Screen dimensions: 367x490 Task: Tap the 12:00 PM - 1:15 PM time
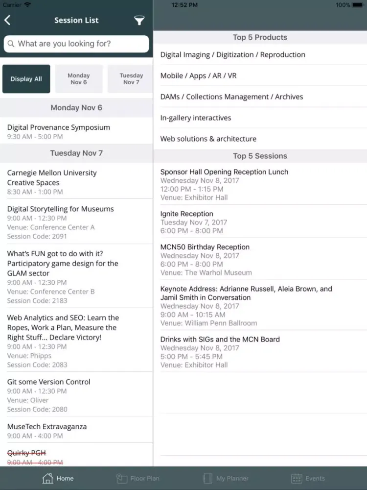tap(192, 189)
